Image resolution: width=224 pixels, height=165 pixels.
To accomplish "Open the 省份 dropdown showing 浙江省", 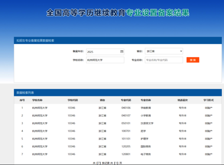I will click(x=164, y=51).
